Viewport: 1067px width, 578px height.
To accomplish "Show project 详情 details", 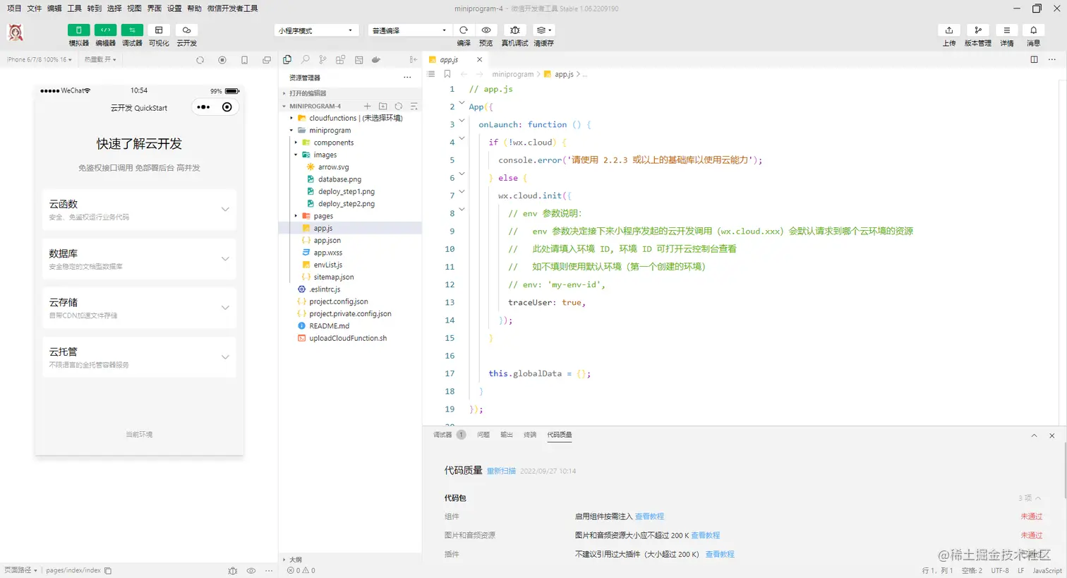I will click(x=1007, y=30).
